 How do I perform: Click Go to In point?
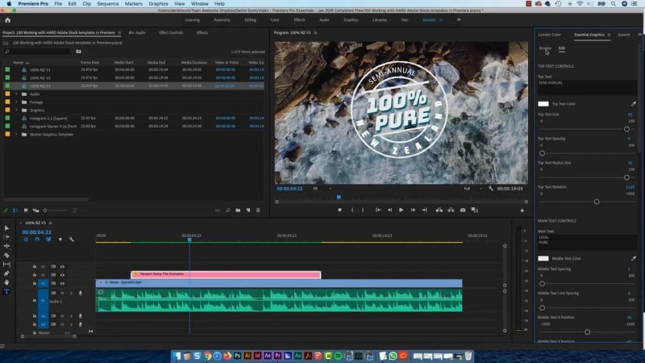pyautogui.click(x=377, y=210)
